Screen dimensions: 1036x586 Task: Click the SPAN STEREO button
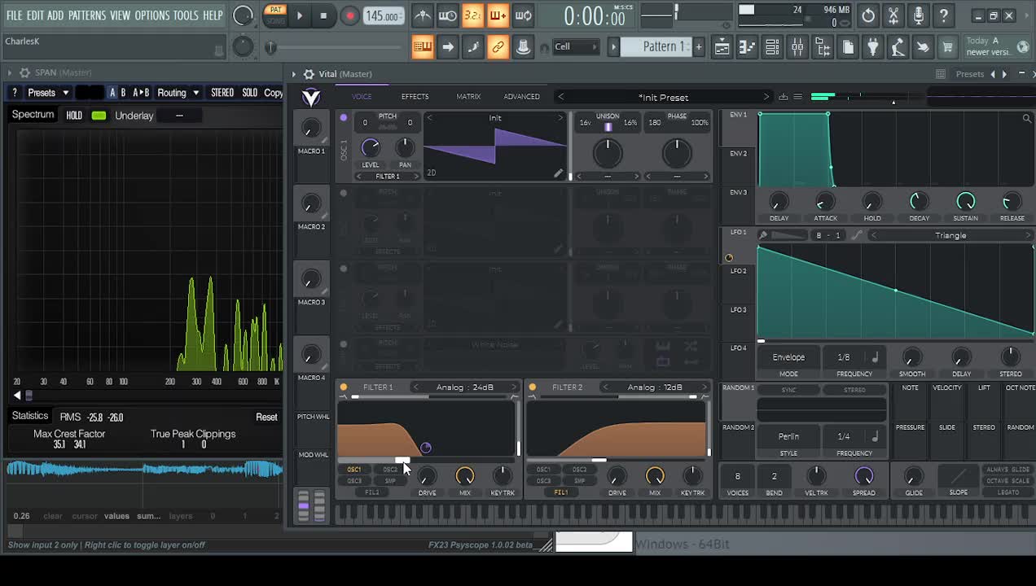(x=222, y=93)
